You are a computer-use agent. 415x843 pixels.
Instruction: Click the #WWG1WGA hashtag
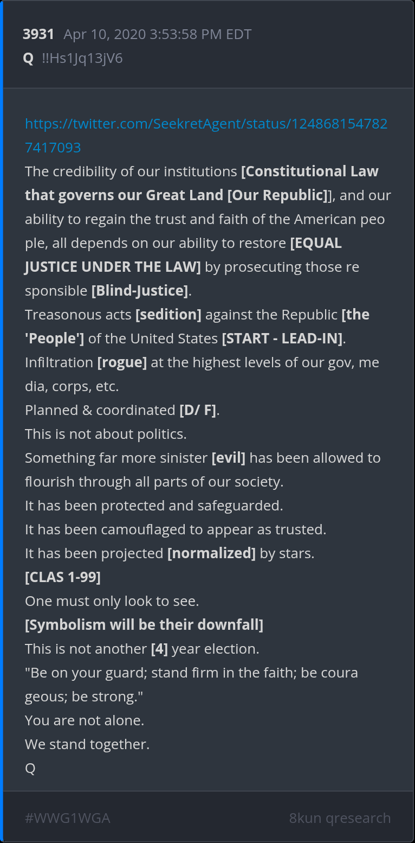pos(67,818)
